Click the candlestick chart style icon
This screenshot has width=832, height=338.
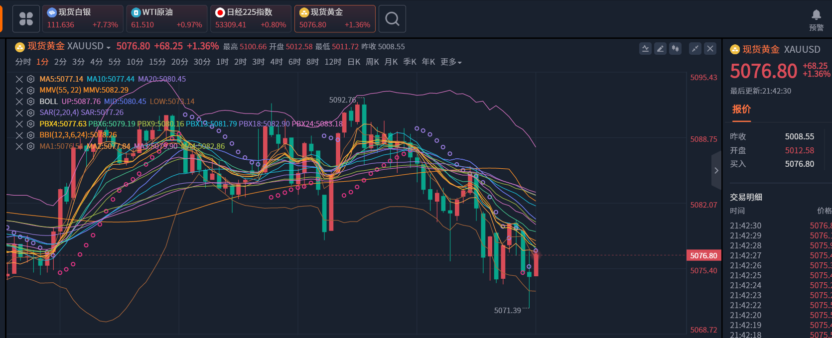click(675, 48)
